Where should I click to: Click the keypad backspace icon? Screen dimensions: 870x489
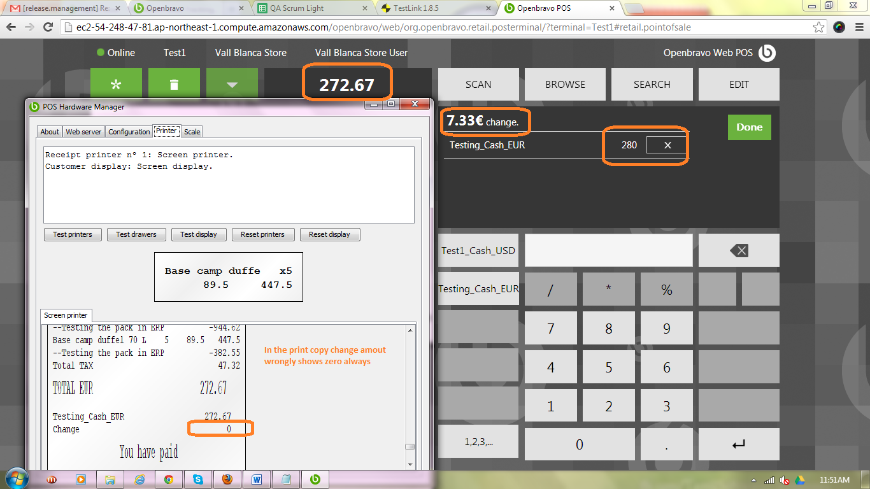[x=739, y=250]
